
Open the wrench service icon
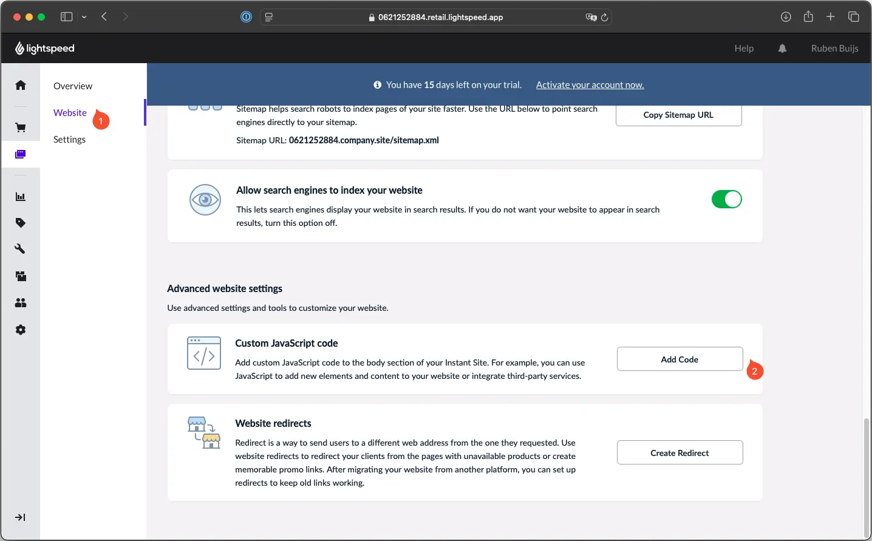(x=21, y=249)
